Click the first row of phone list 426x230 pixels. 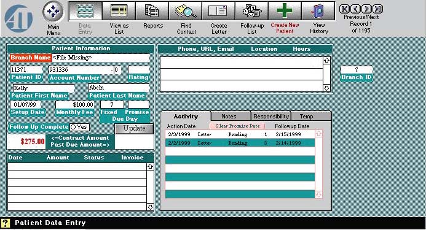click(x=241, y=63)
